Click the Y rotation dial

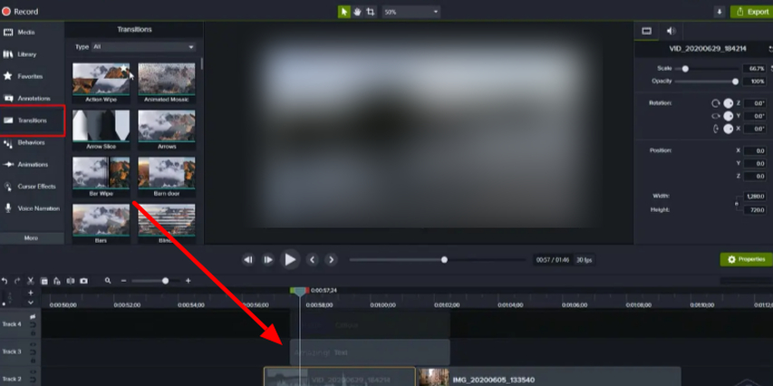click(x=728, y=116)
